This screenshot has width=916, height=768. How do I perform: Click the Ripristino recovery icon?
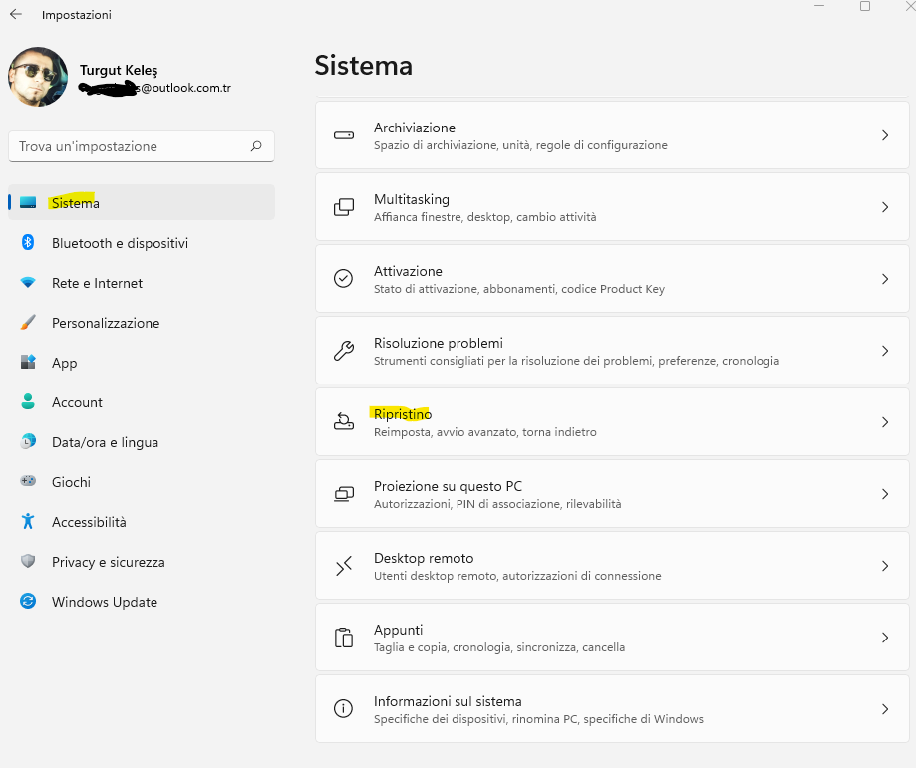coord(343,422)
